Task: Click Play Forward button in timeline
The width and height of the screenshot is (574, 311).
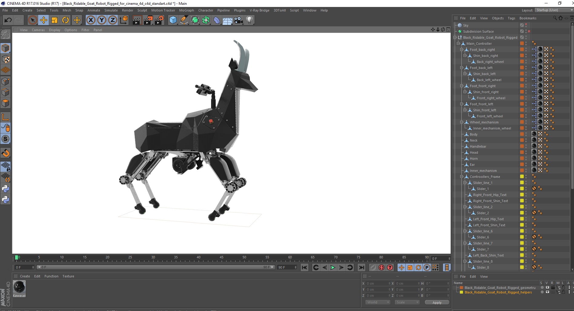Action: pyautogui.click(x=333, y=267)
